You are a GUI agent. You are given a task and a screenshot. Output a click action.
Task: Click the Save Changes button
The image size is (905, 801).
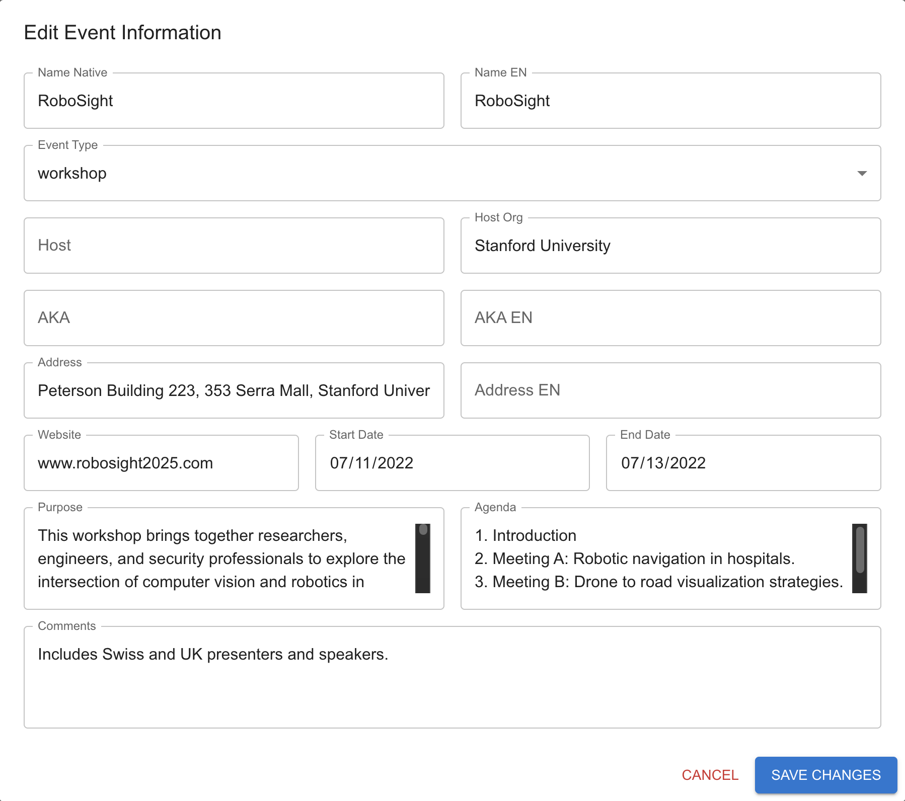pos(825,775)
